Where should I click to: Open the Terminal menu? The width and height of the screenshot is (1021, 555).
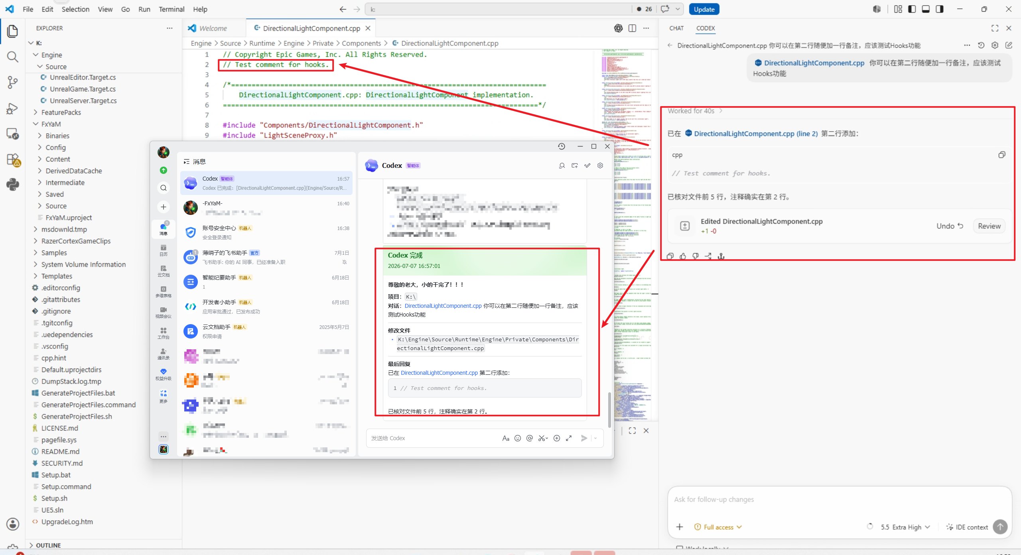click(x=171, y=9)
